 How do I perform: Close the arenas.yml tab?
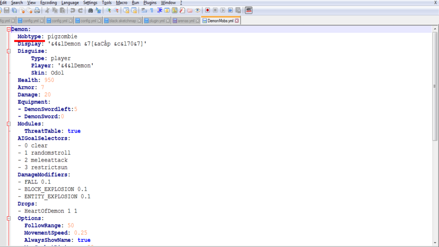(x=198, y=21)
